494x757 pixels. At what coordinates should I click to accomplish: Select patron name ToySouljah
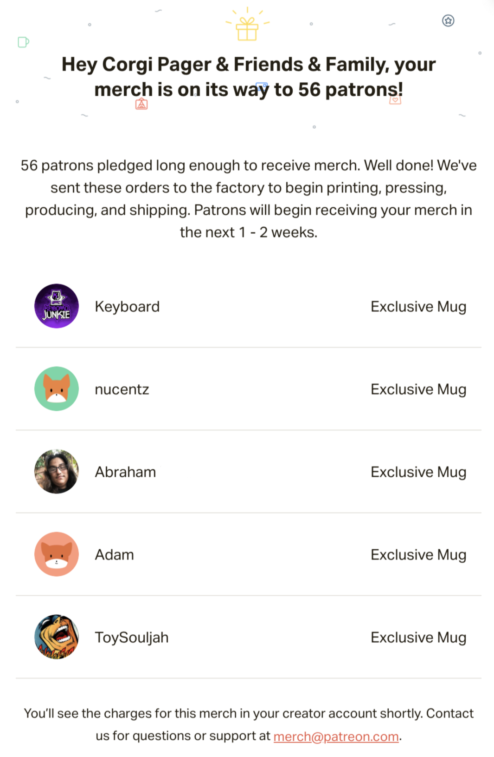pos(132,638)
